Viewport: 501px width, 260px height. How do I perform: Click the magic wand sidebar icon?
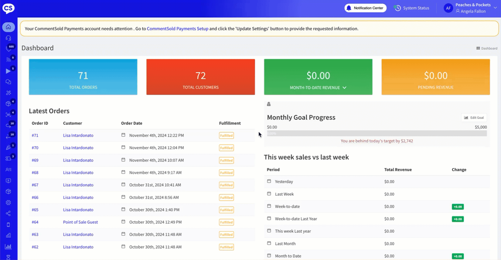(8, 93)
